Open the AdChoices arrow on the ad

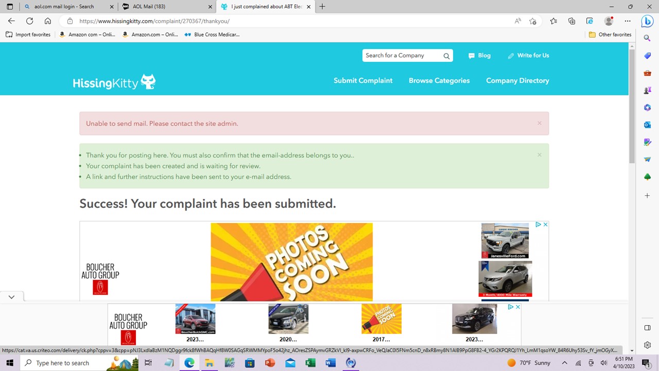tap(538, 224)
